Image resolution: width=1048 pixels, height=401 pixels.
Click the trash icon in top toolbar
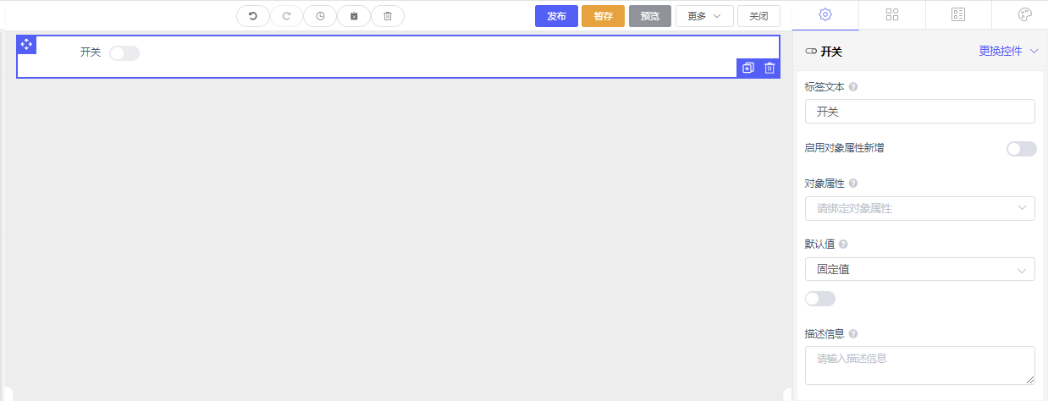tap(388, 16)
